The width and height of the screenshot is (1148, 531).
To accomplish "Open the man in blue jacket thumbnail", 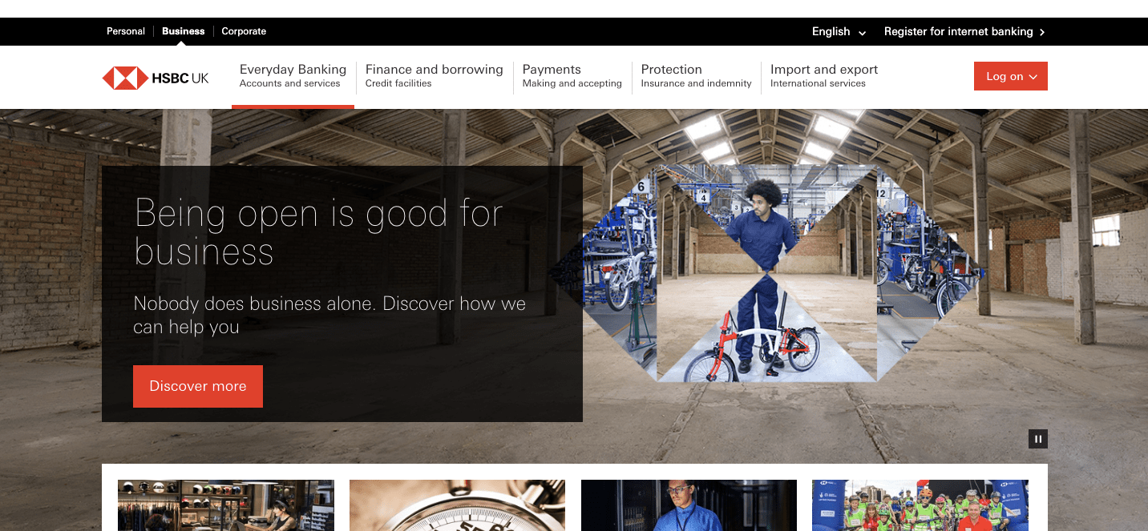I will [689, 505].
